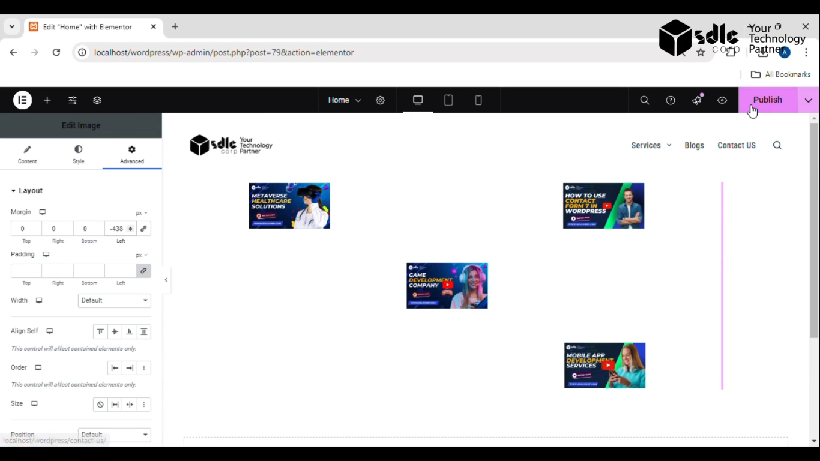Open a new browser tab
820x461 pixels.
pos(175,26)
